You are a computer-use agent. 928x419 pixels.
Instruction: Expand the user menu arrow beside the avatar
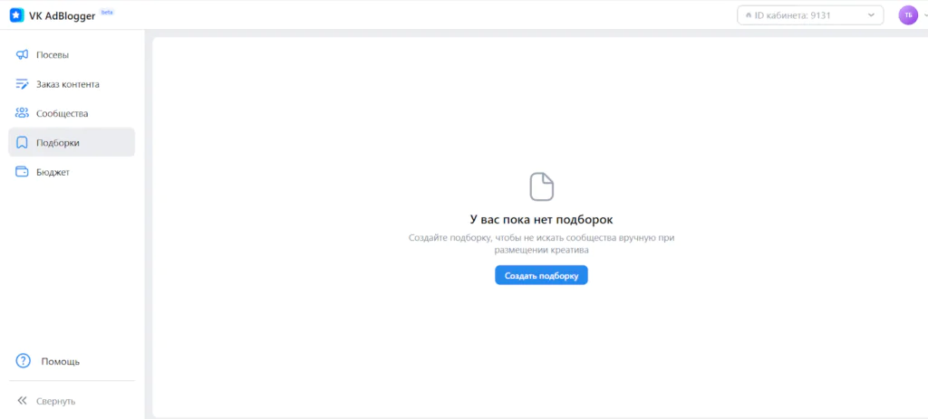click(x=924, y=16)
